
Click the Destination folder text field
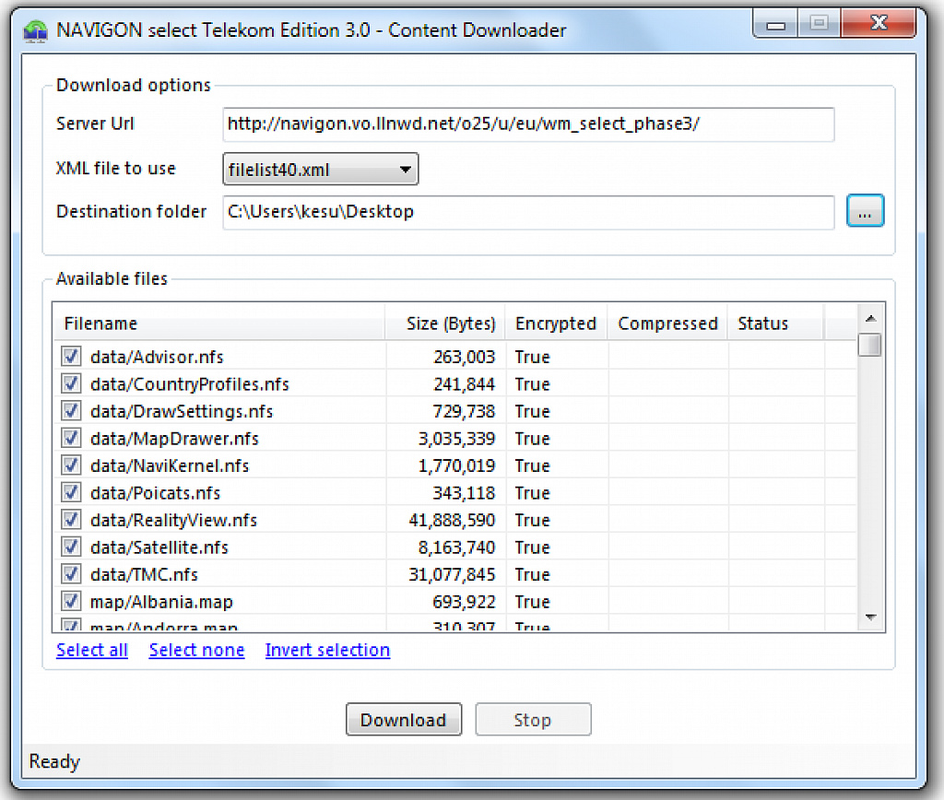(x=528, y=212)
